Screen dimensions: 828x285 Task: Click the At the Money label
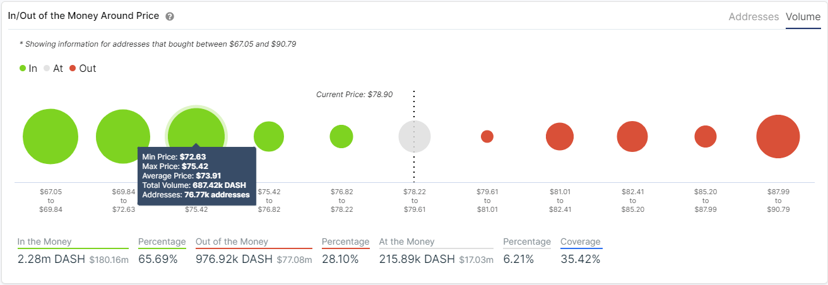pyautogui.click(x=406, y=242)
